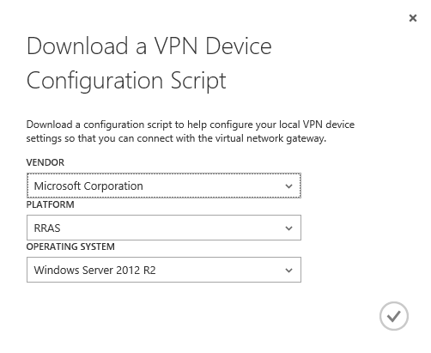Open the Platform dropdown showing RRAS
Screen dimensions: 431x353
(164, 228)
